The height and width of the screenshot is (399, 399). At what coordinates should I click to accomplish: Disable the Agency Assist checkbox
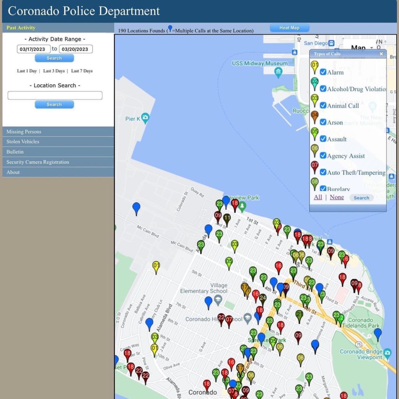[323, 155]
